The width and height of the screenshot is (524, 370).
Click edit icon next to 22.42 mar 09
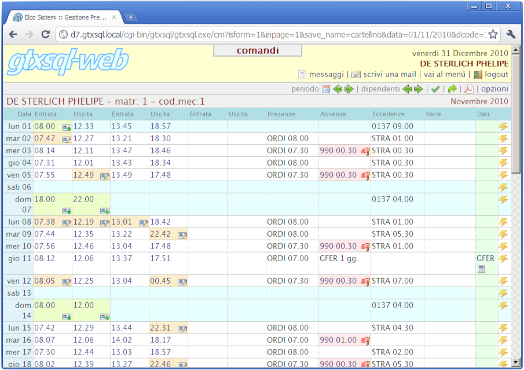pyautogui.click(x=182, y=235)
